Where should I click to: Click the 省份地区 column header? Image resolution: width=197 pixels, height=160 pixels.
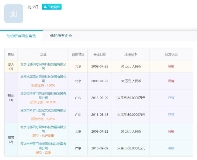click(x=78, y=54)
